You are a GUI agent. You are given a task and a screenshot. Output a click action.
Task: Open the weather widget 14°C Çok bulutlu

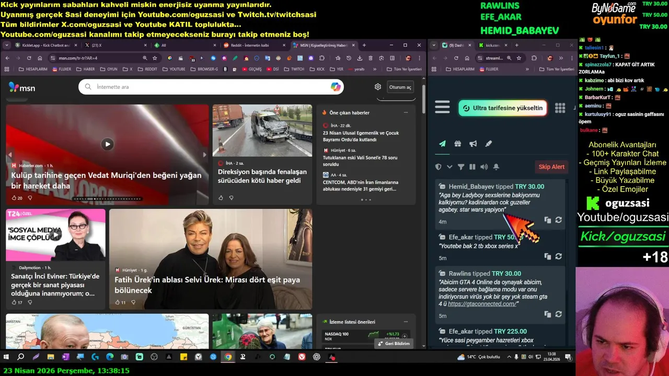(479, 357)
